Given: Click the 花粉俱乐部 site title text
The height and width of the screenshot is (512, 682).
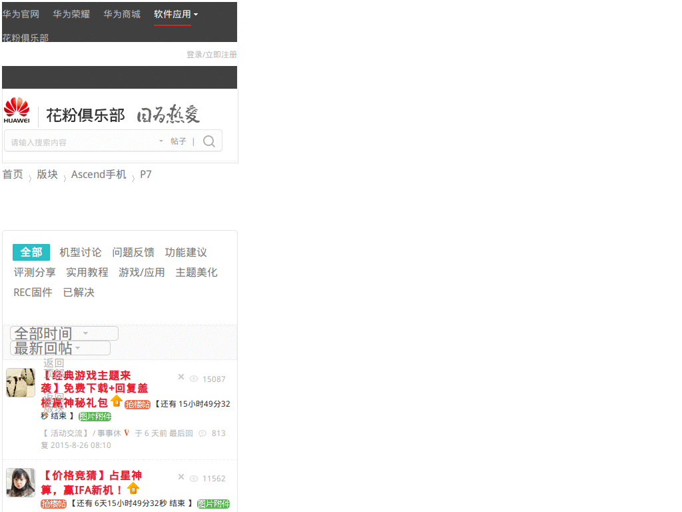Looking at the screenshot, I should (85, 115).
